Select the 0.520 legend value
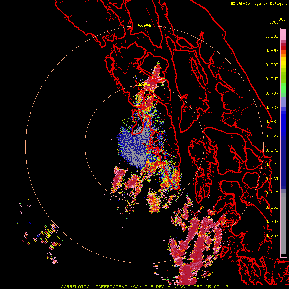The image size is (289, 289). [272, 165]
